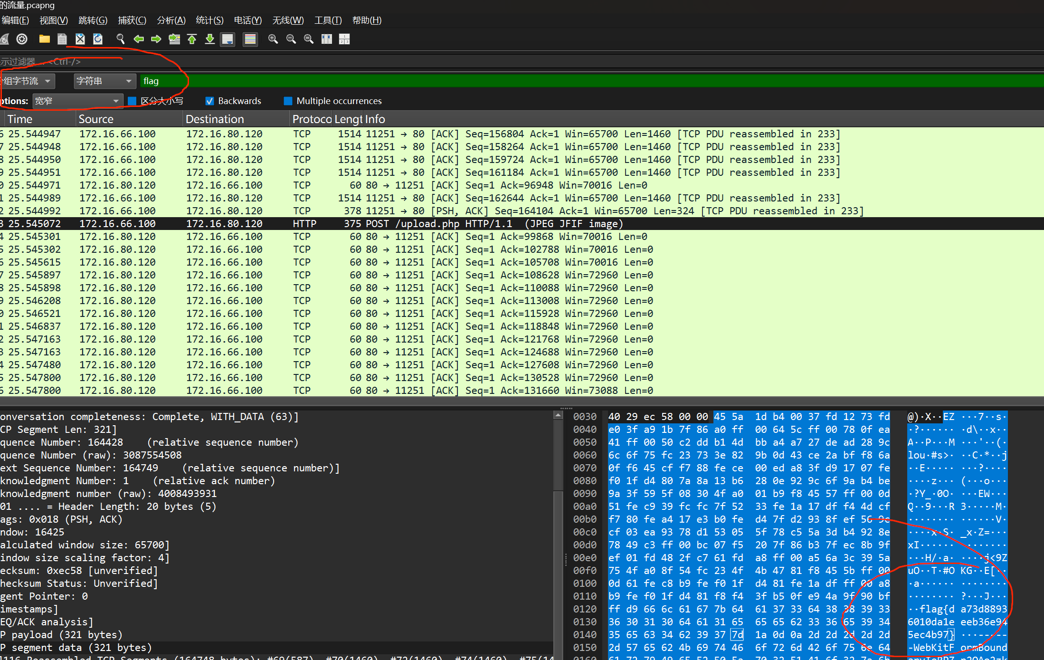Click the find packet magnifier icon
Screen dimensions: 1044x660
[121, 39]
